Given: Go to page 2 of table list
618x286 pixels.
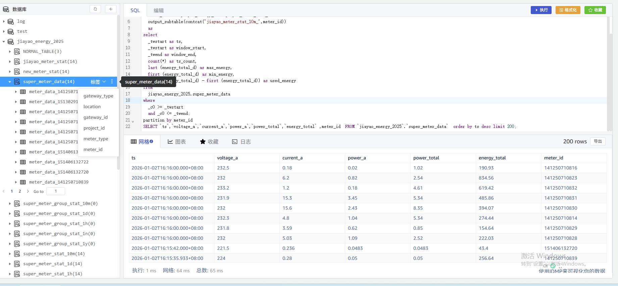Looking at the screenshot, I should pos(20,191).
